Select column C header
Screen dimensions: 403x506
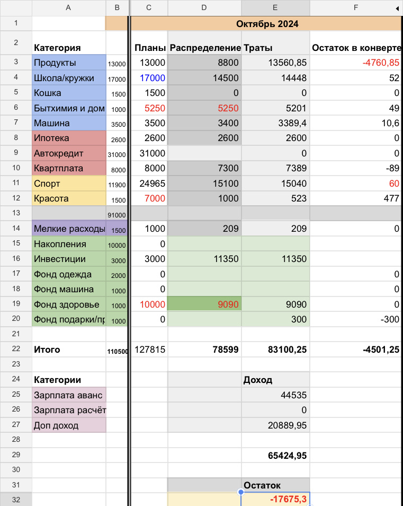pos(149,8)
